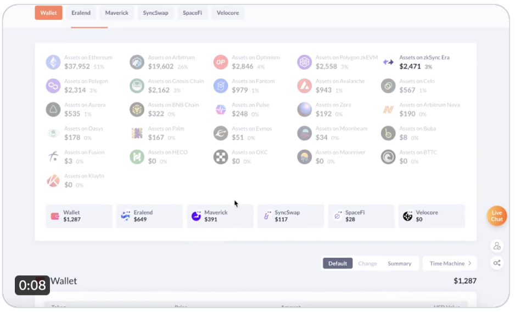This screenshot has height=312, width=515.
Task: Select the Summary view mode
Action: (399, 263)
